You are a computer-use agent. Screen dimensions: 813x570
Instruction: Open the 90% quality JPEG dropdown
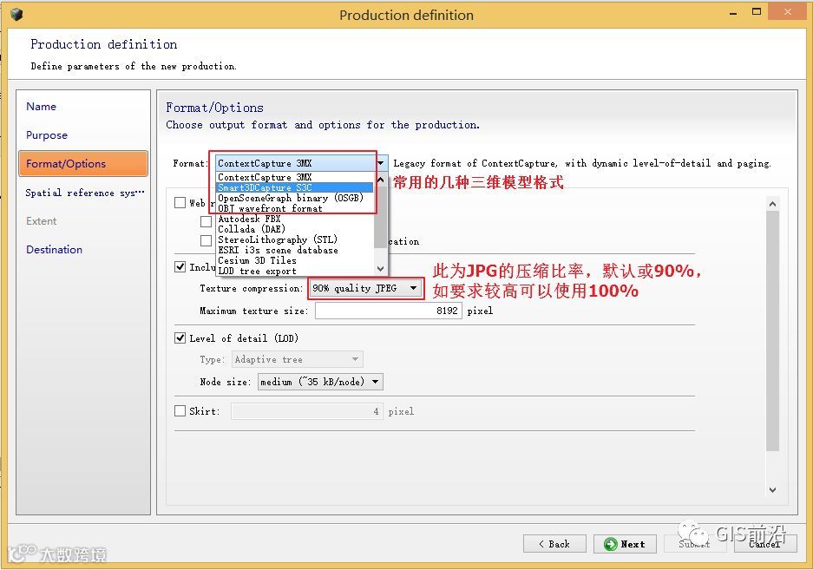pyautogui.click(x=365, y=288)
